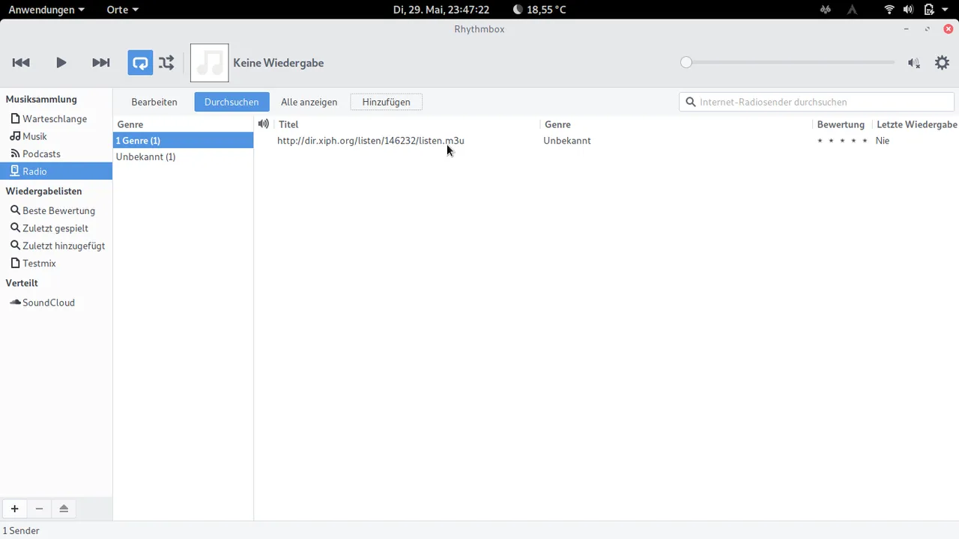This screenshot has width=959, height=539.
Task: Open the weather indicator 18,55 °C
Action: (x=539, y=10)
